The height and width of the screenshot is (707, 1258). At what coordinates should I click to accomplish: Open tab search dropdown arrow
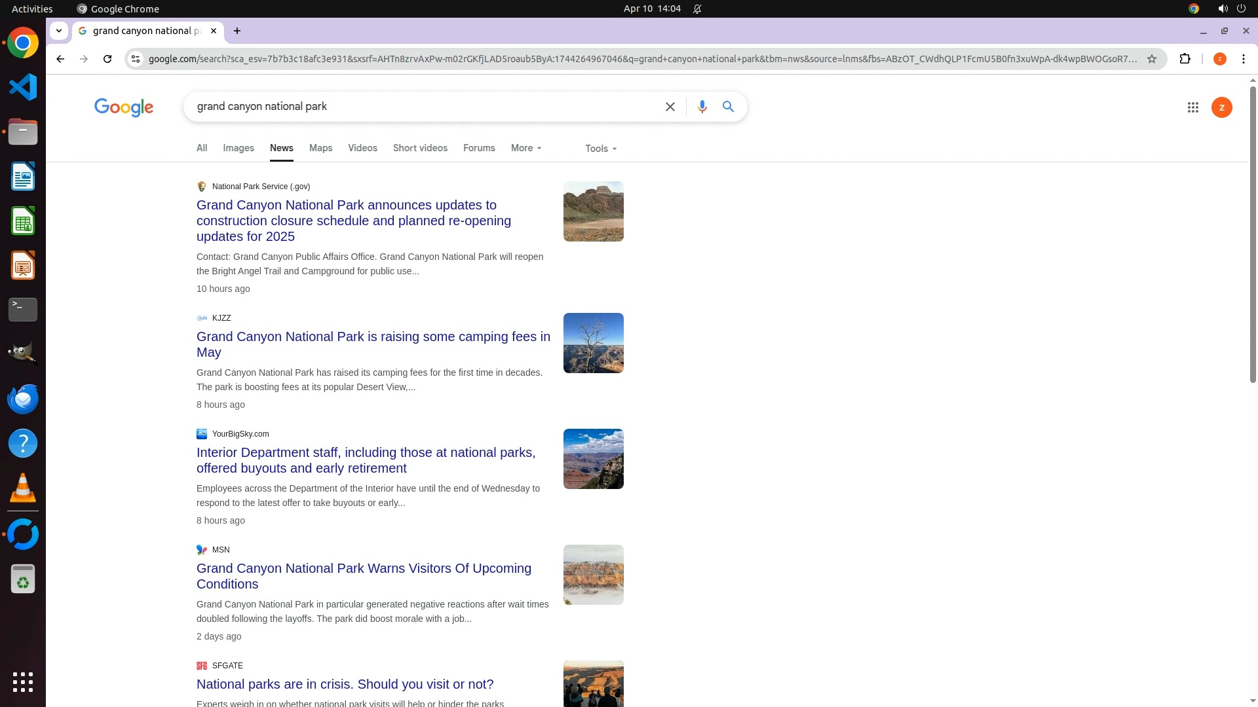click(59, 31)
